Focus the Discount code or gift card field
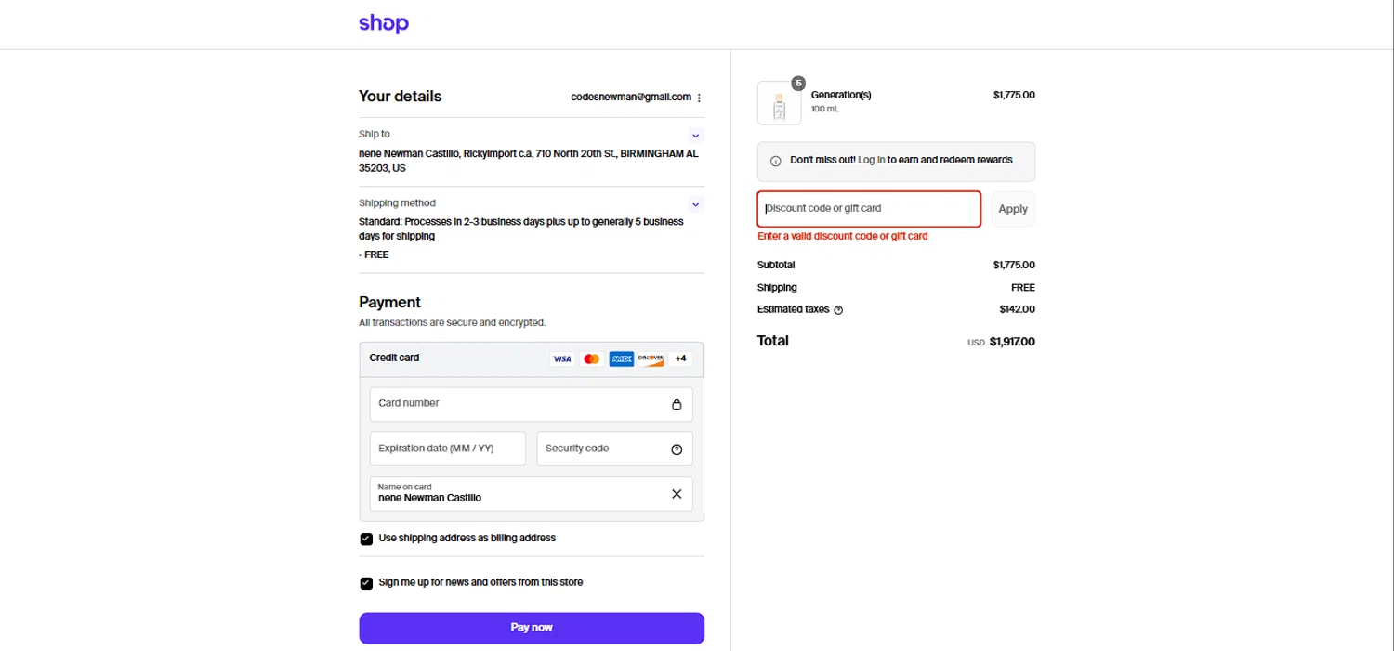 click(x=869, y=209)
